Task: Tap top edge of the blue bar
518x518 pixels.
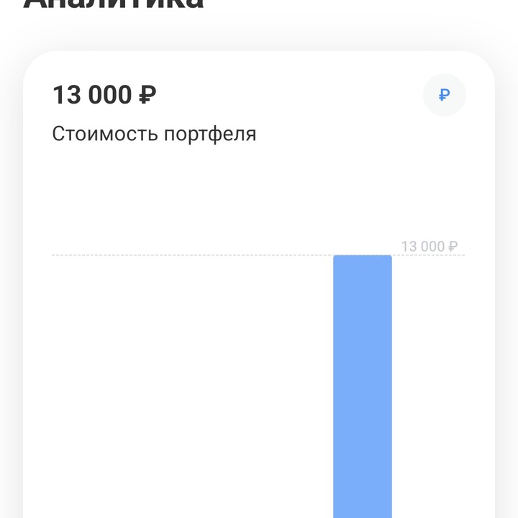Action: click(363, 256)
